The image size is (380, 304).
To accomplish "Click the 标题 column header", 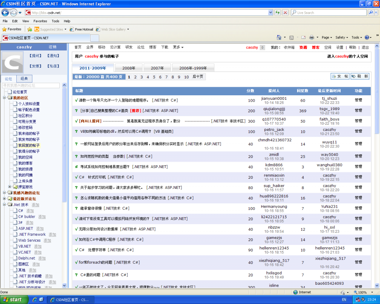I will [79, 91].
